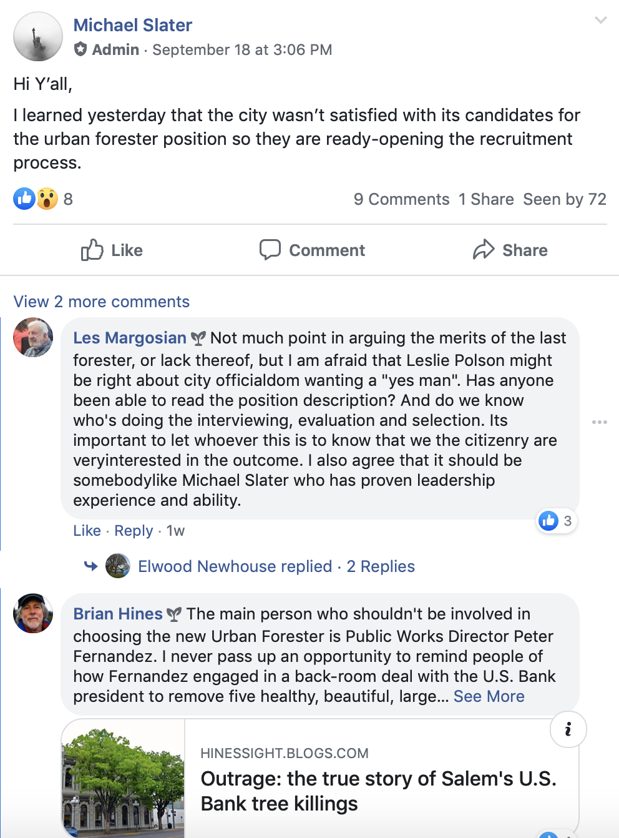Expand View 2 more comments

pos(102,302)
